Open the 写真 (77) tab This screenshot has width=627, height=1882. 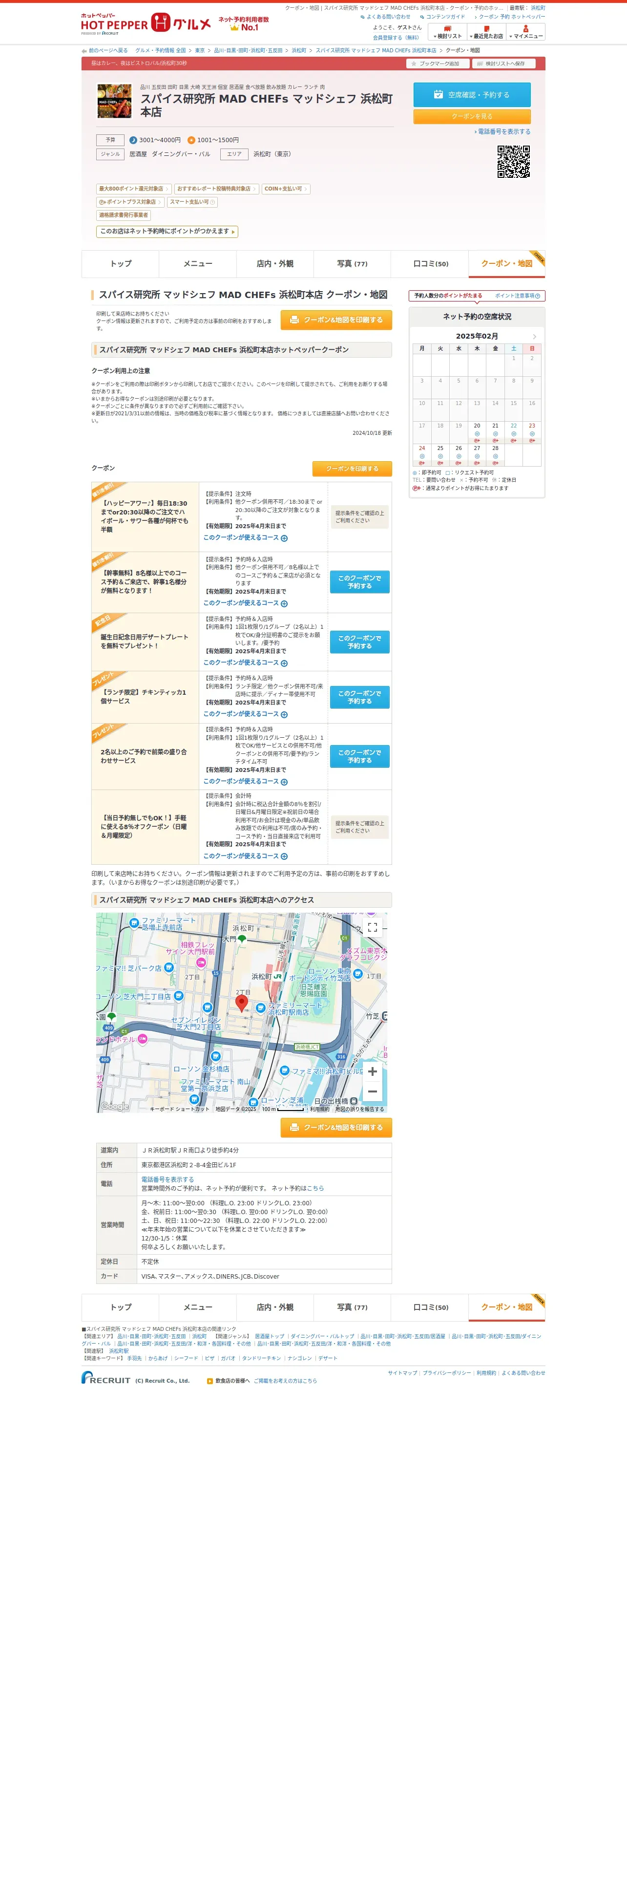click(353, 264)
